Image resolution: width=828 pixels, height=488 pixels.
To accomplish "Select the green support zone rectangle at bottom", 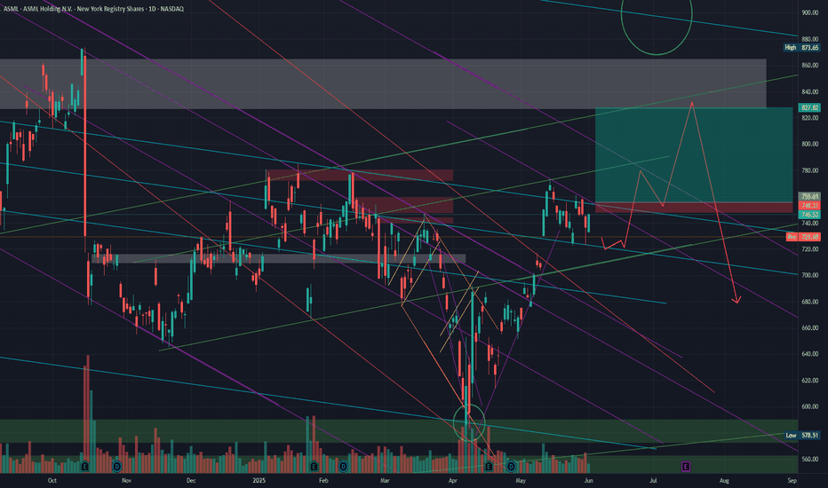I will pos(399,431).
